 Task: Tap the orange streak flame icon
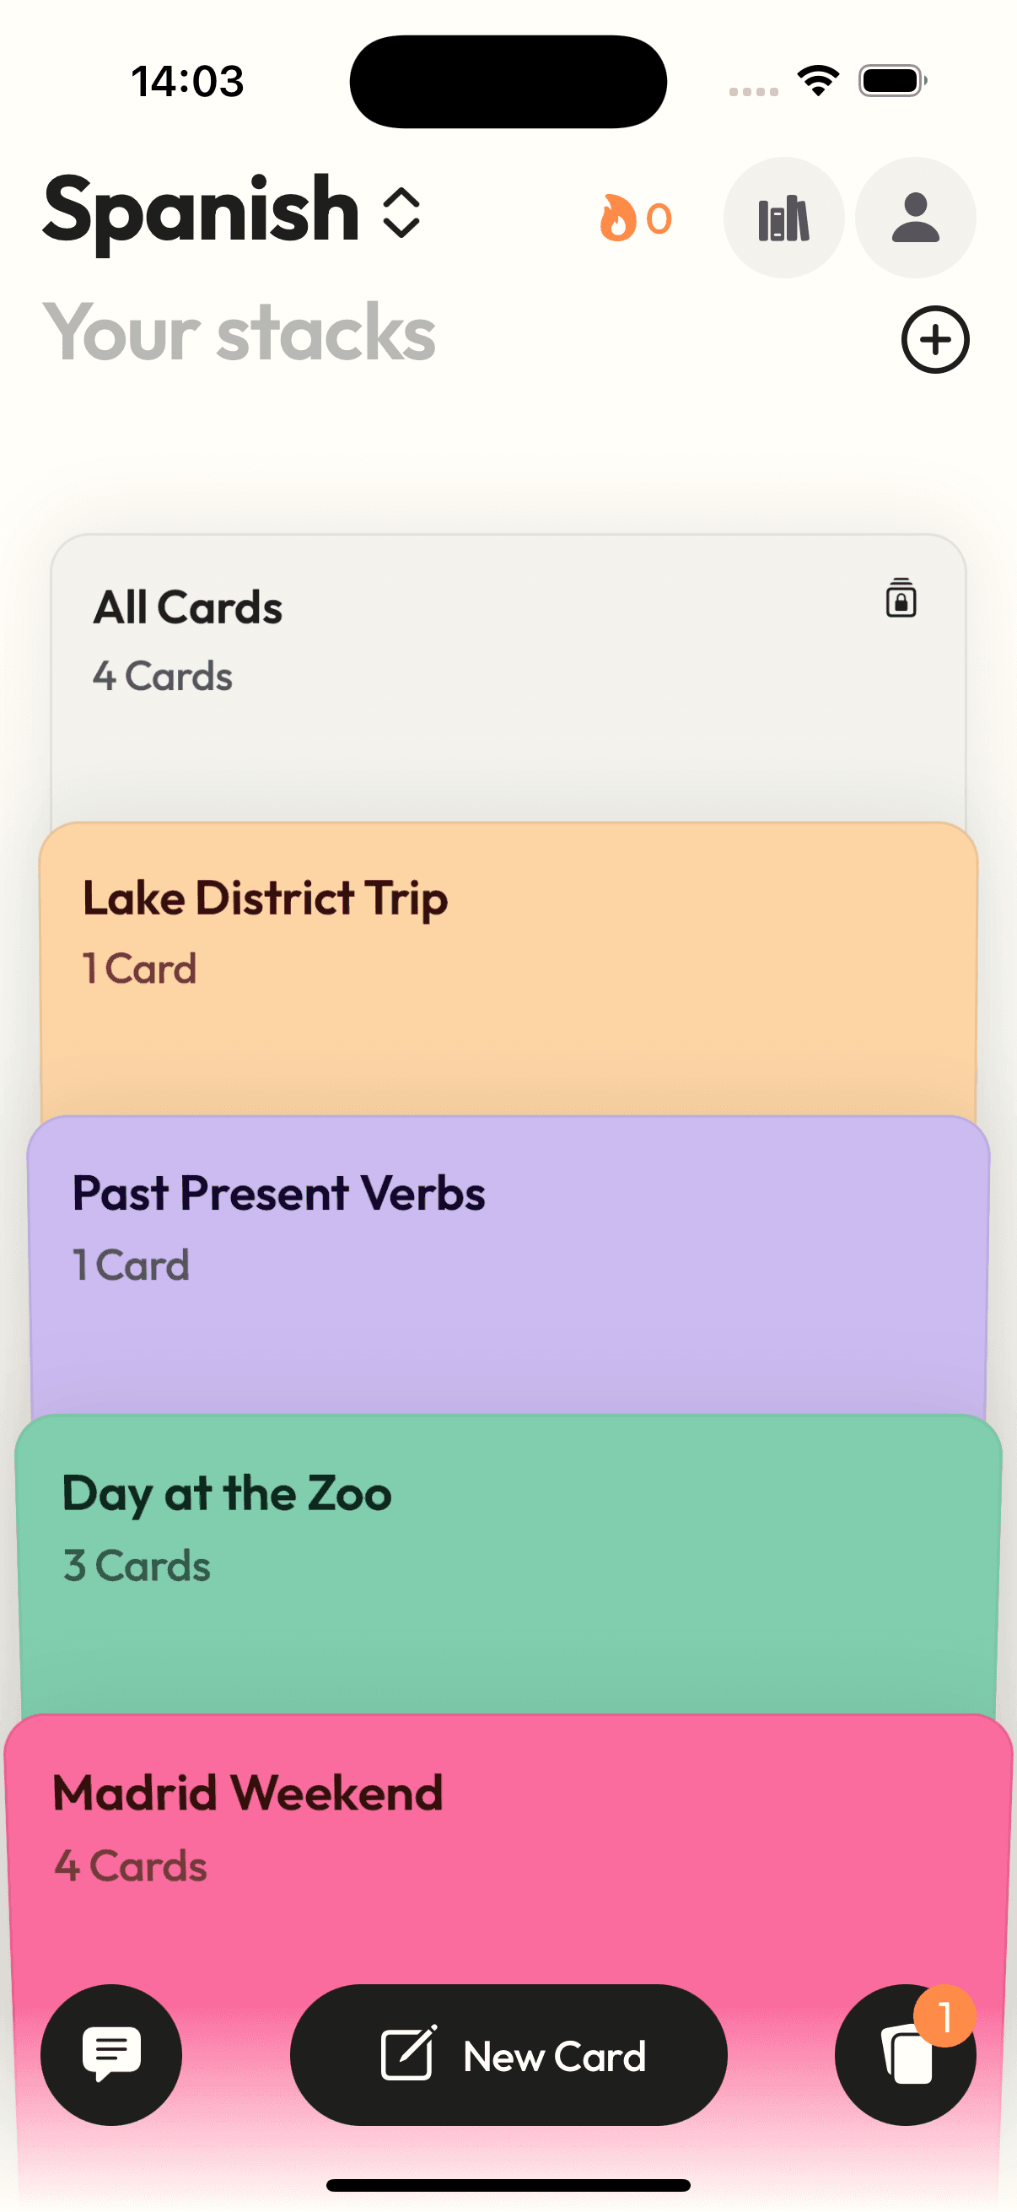tap(617, 219)
